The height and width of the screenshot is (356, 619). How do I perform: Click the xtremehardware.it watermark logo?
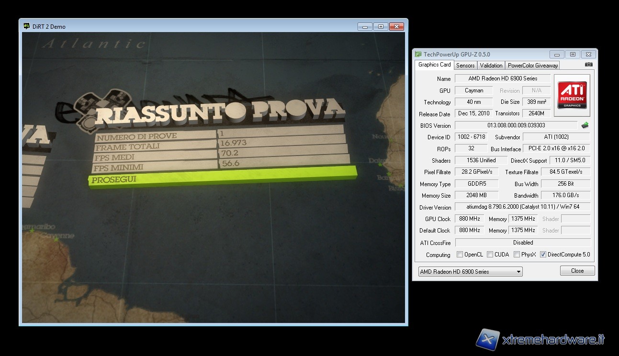point(487,339)
